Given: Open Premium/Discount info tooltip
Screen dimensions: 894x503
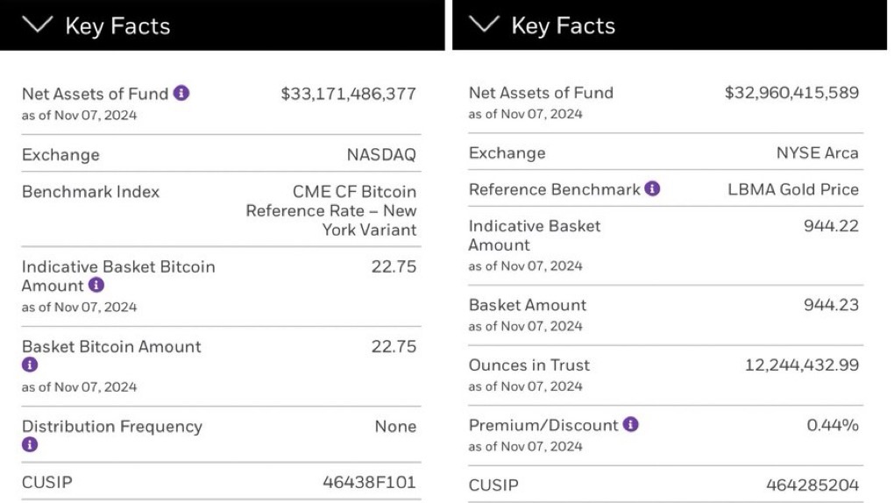Looking at the screenshot, I should click(630, 425).
